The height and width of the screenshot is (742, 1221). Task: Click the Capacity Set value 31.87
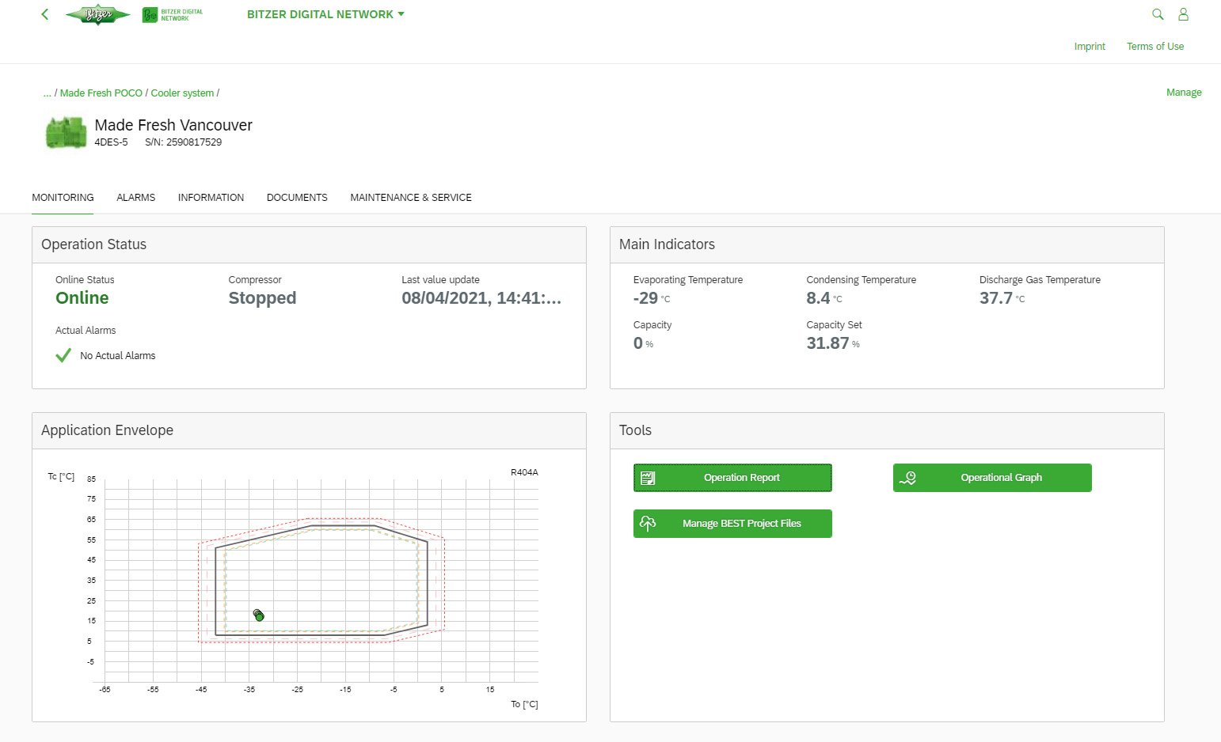pos(827,343)
